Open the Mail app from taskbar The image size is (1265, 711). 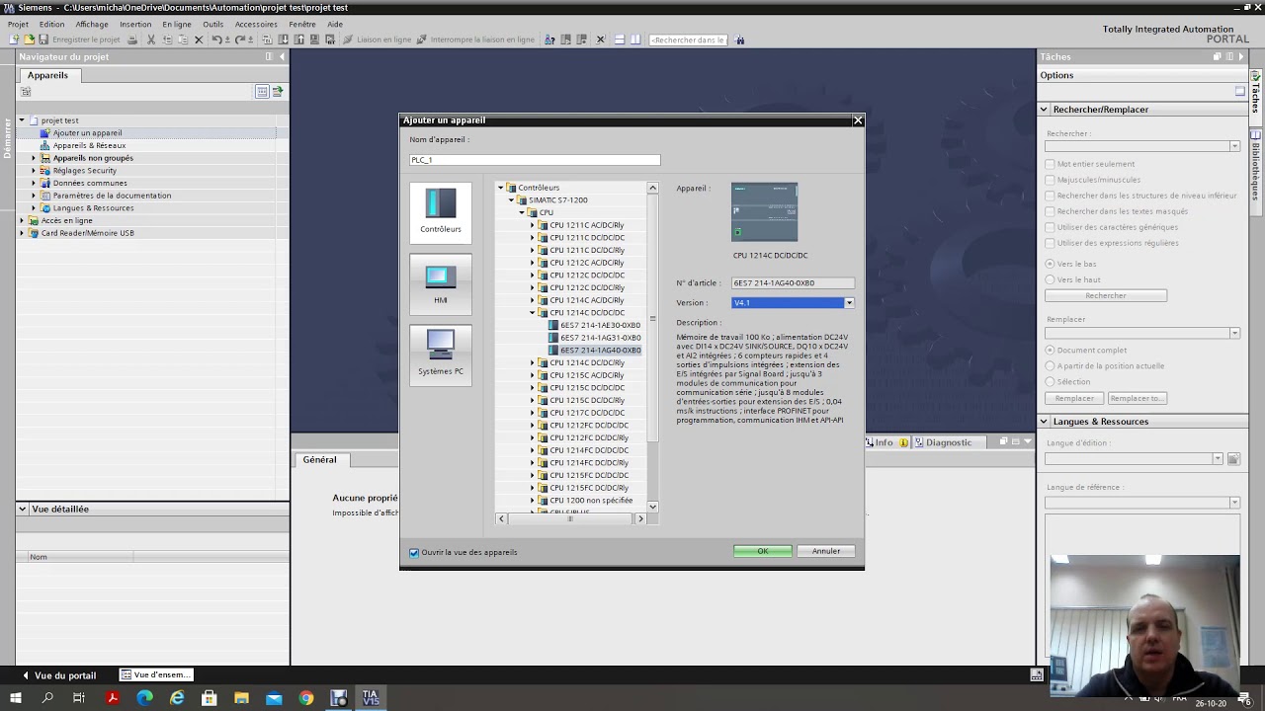(x=274, y=698)
